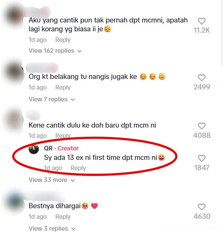Expand View 162 replies
Screen dimensions: 223x232
pos(55,51)
